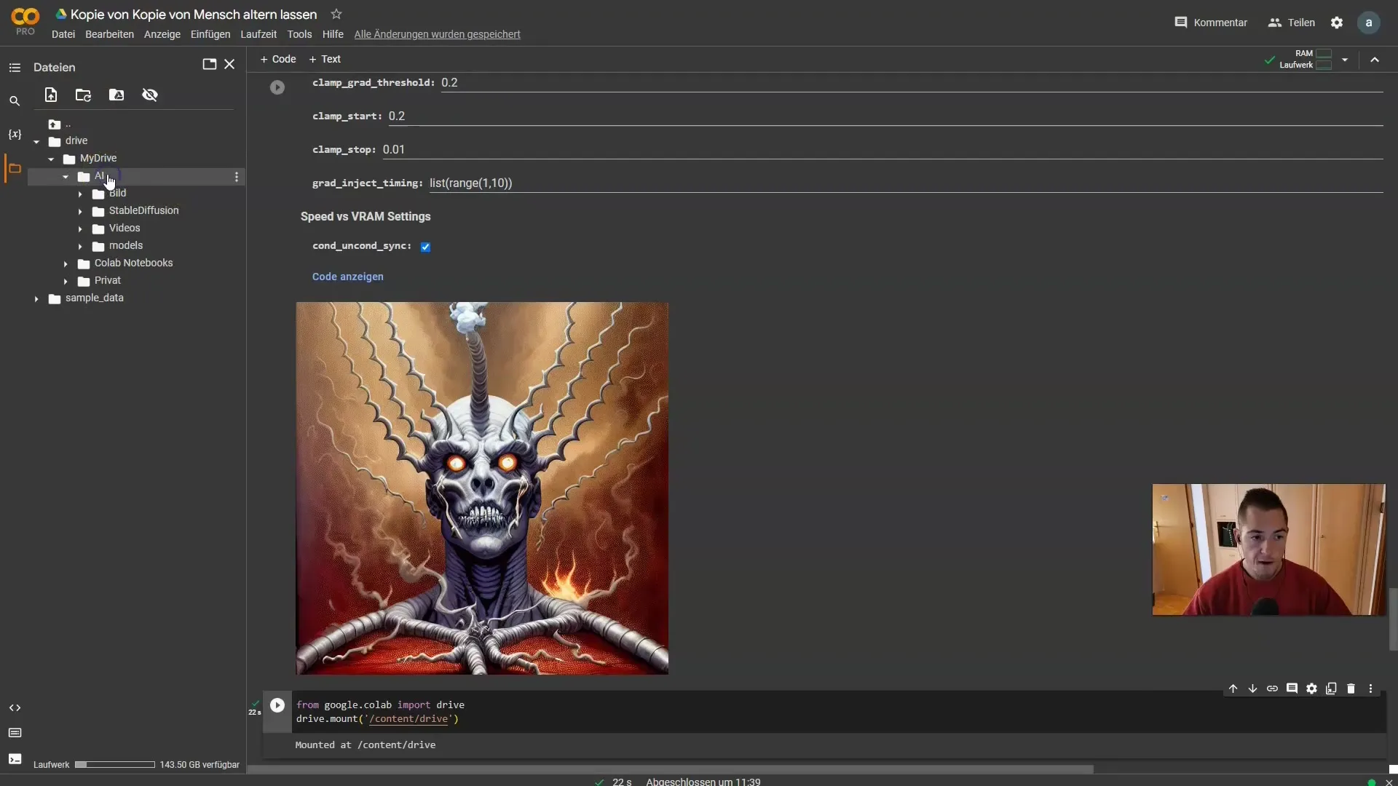Click the mount Drive folder icon
Viewport: 1398px width, 786px height.
[116, 95]
